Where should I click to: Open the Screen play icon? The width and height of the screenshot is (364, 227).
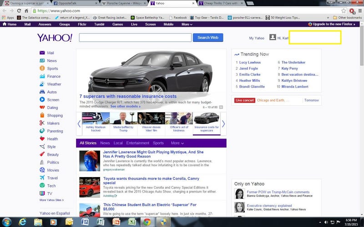[x=42, y=99]
